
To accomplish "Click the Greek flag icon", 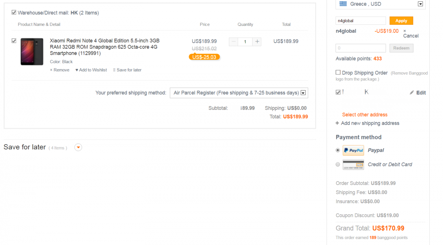I will point(343,4).
